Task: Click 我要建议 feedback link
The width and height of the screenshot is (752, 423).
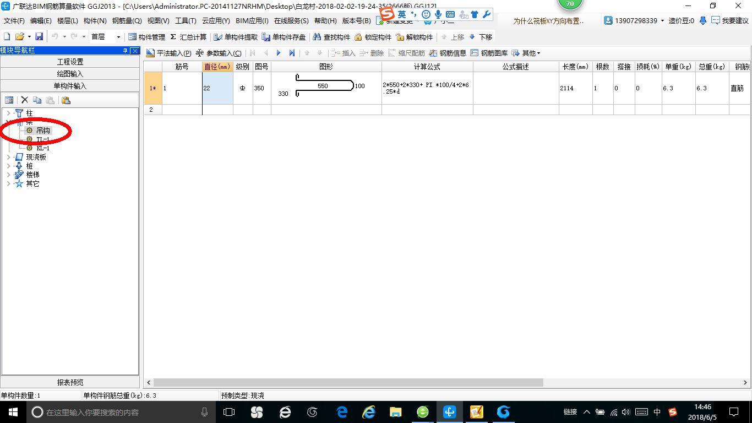Action: (x=730, y=21)
